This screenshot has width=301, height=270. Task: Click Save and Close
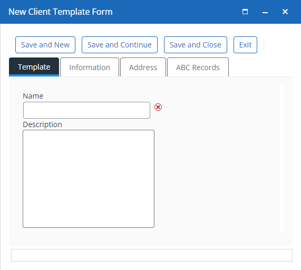click(196, 45)
